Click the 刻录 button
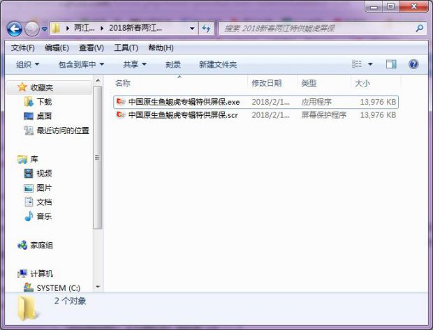Screen dimensions: 433x330 click(x=173, y=64)
